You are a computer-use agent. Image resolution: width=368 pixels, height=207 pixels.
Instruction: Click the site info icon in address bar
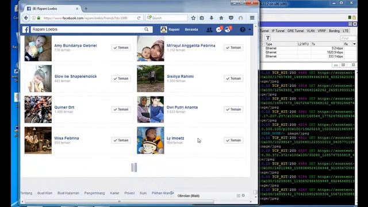click(x=34, y=18)
